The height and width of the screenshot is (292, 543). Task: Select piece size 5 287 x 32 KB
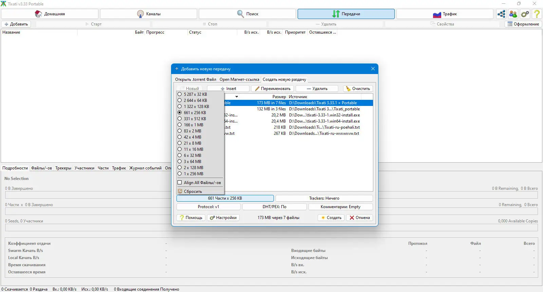point(200,94)
